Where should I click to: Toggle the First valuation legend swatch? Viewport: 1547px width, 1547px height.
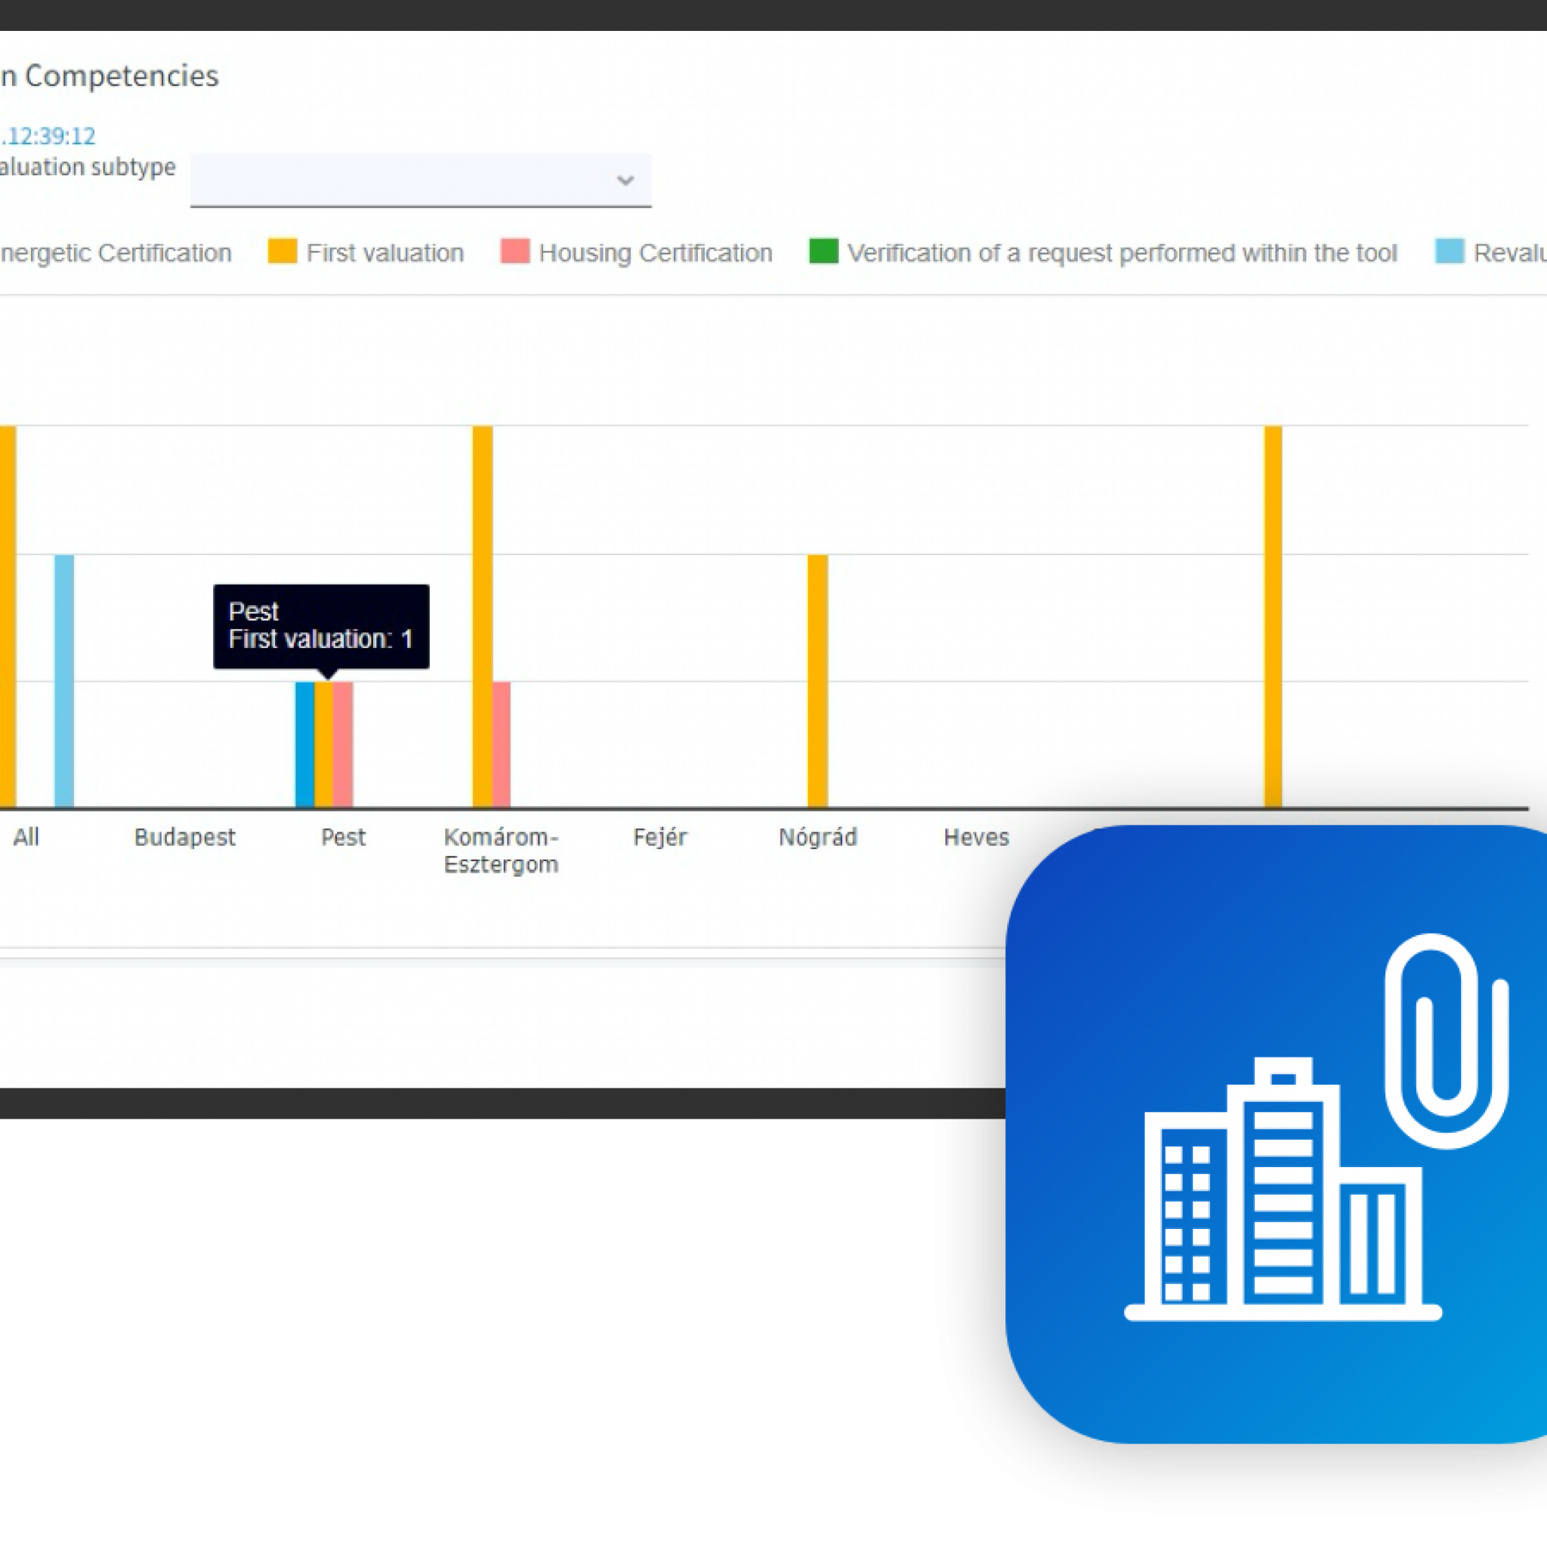pos(282,252)
